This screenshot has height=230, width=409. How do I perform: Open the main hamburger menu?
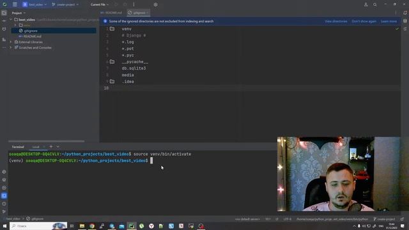15,4
